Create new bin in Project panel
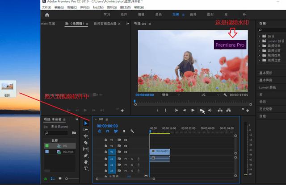The width and height of the screenshot is (286, 185). (x=74, y=133)
